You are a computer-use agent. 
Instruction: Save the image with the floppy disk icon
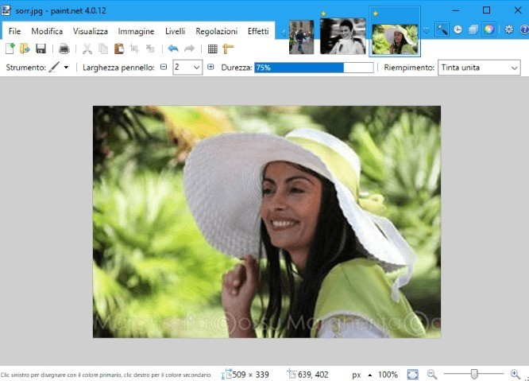click(x=40, y=49)
